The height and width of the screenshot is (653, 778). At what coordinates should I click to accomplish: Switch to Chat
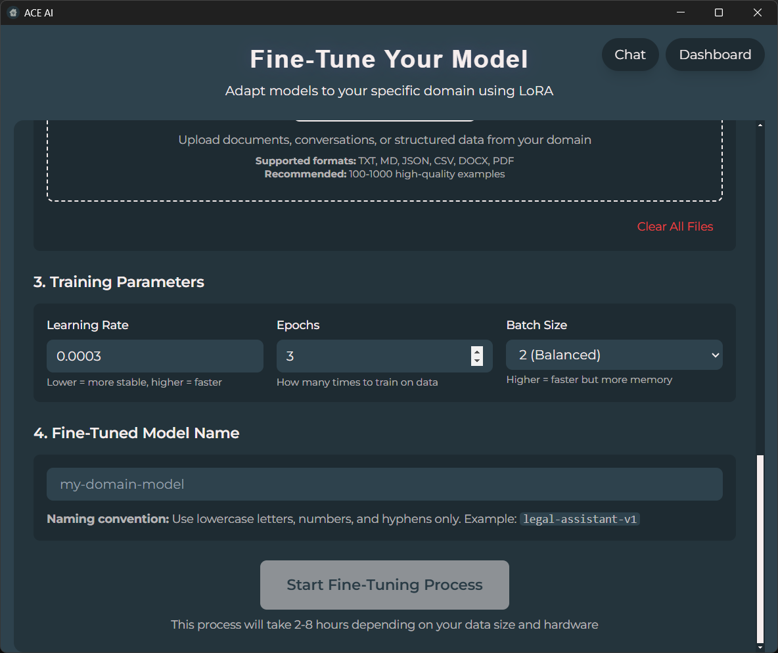[629, 55]
